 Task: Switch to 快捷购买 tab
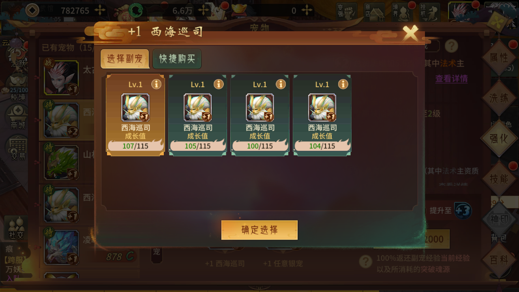tap(177, 59)
